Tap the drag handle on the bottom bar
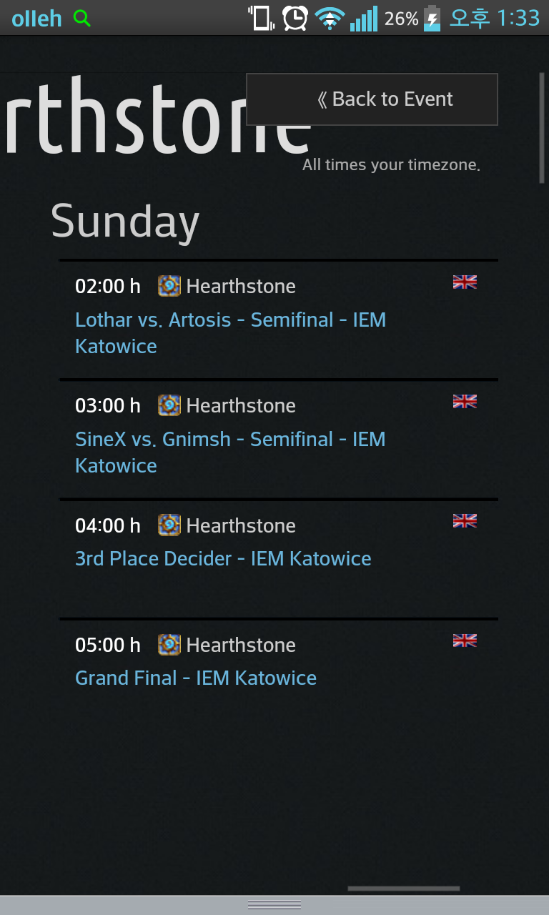Image resolution: width=549 pixels, height=915 pixels. (x=274, y=905)
